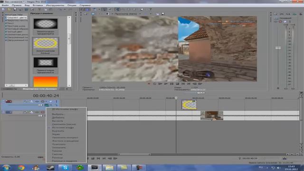Pause playback in the video preview
304x171 pixels.
point(172,84)
